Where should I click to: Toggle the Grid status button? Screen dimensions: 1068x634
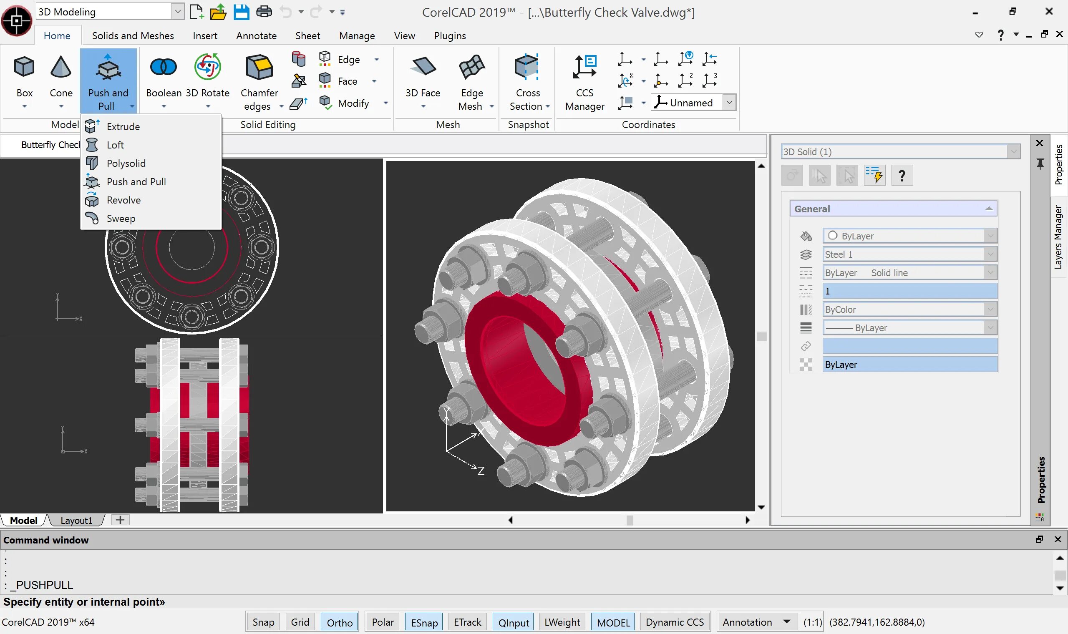[300, 622]
